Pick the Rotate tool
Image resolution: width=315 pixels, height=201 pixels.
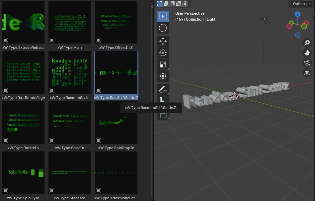163,53
